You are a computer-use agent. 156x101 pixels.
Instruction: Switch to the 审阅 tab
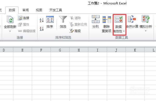point(26,10)
